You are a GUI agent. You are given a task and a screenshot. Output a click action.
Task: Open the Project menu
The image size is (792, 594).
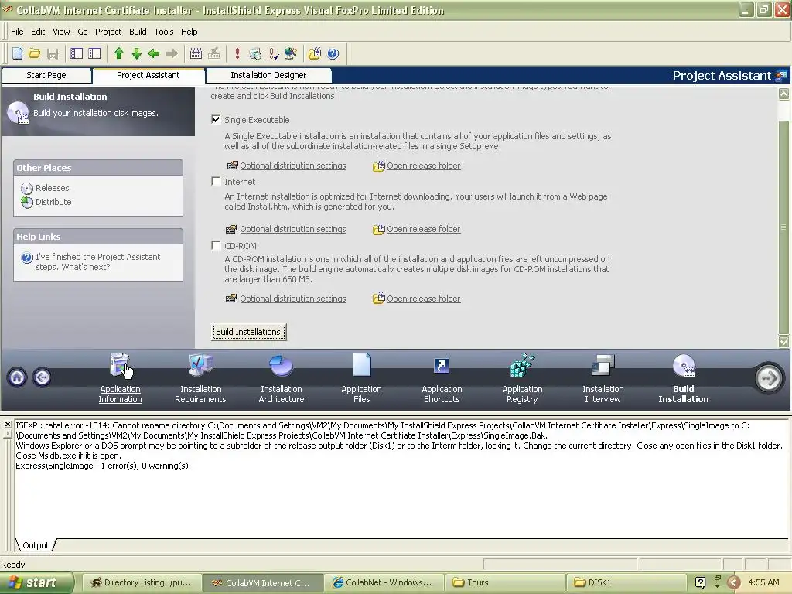(x=108, y=32)
